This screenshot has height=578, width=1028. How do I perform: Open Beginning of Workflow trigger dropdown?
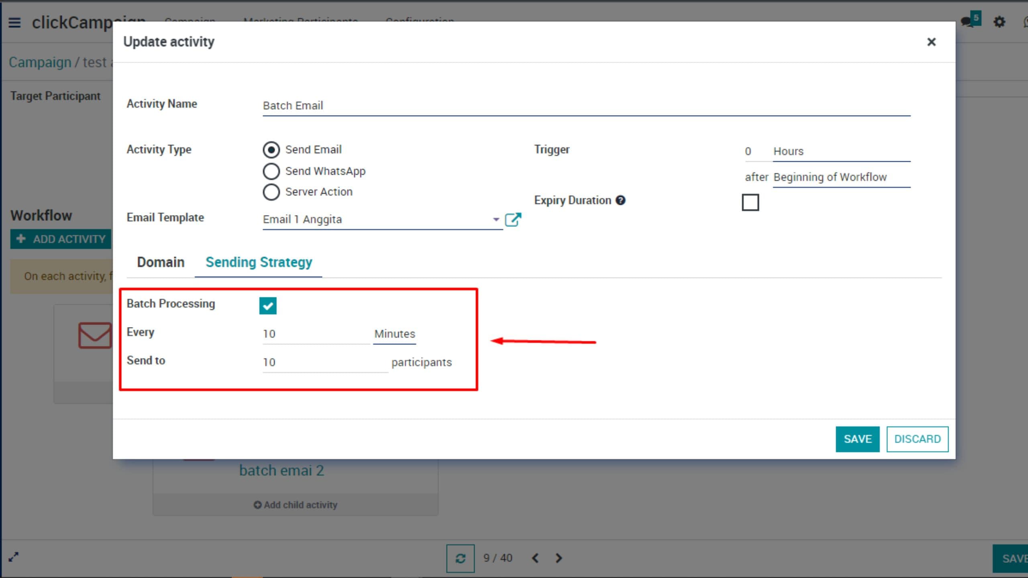(841, 177)
